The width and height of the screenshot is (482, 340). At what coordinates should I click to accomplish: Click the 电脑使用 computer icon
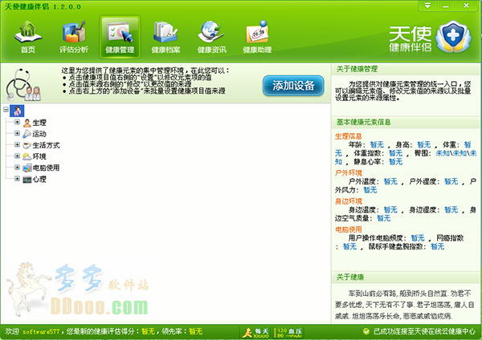(x=27, y=168)
